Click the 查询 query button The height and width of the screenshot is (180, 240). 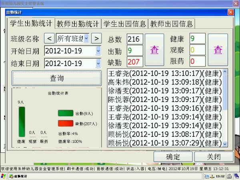point(56,78)
